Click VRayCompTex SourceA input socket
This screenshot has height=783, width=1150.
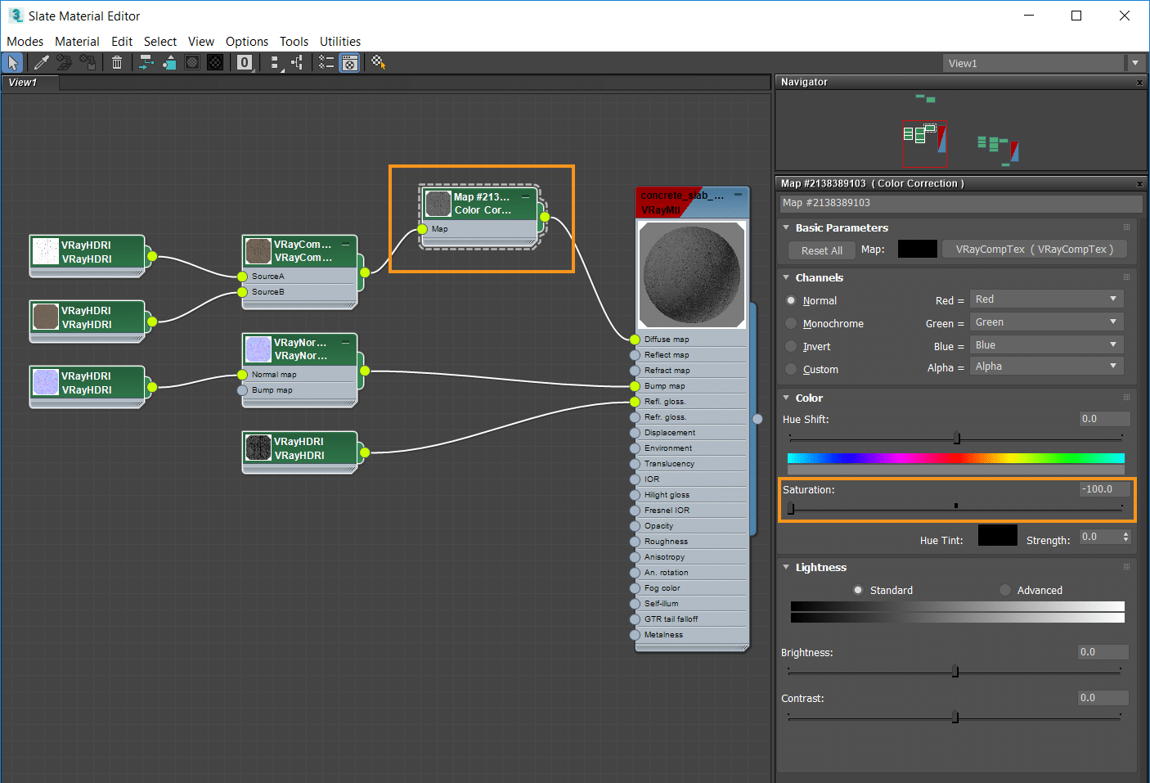pyautogui.click(x=242, y=277)
